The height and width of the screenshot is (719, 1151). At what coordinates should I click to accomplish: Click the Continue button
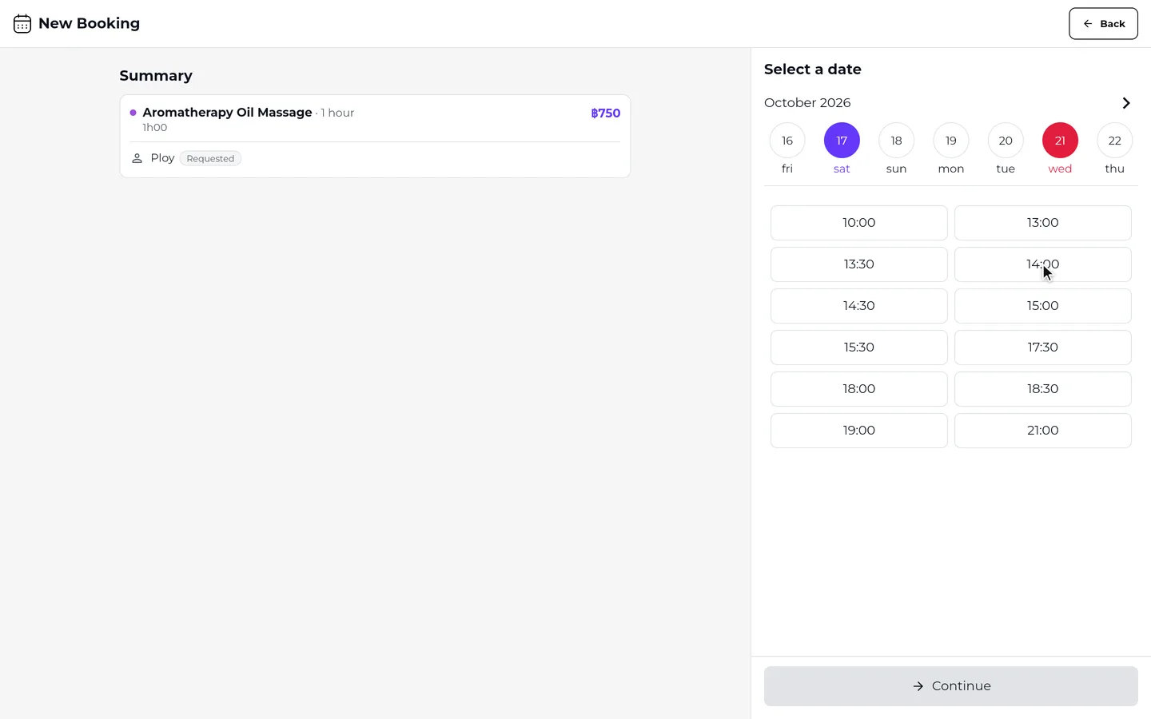951,686
